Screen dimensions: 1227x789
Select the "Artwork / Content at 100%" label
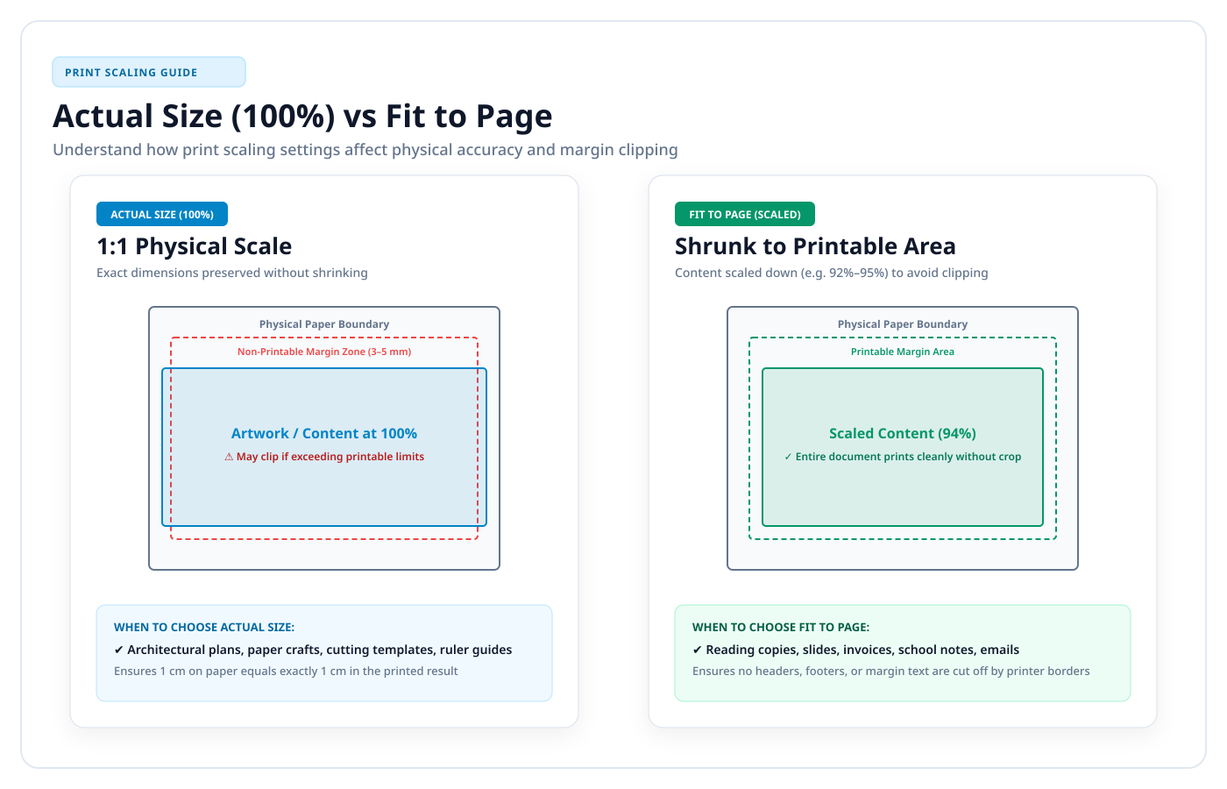324,433
